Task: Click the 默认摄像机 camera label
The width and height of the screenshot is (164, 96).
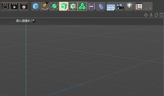Action: tap(23, 21)
